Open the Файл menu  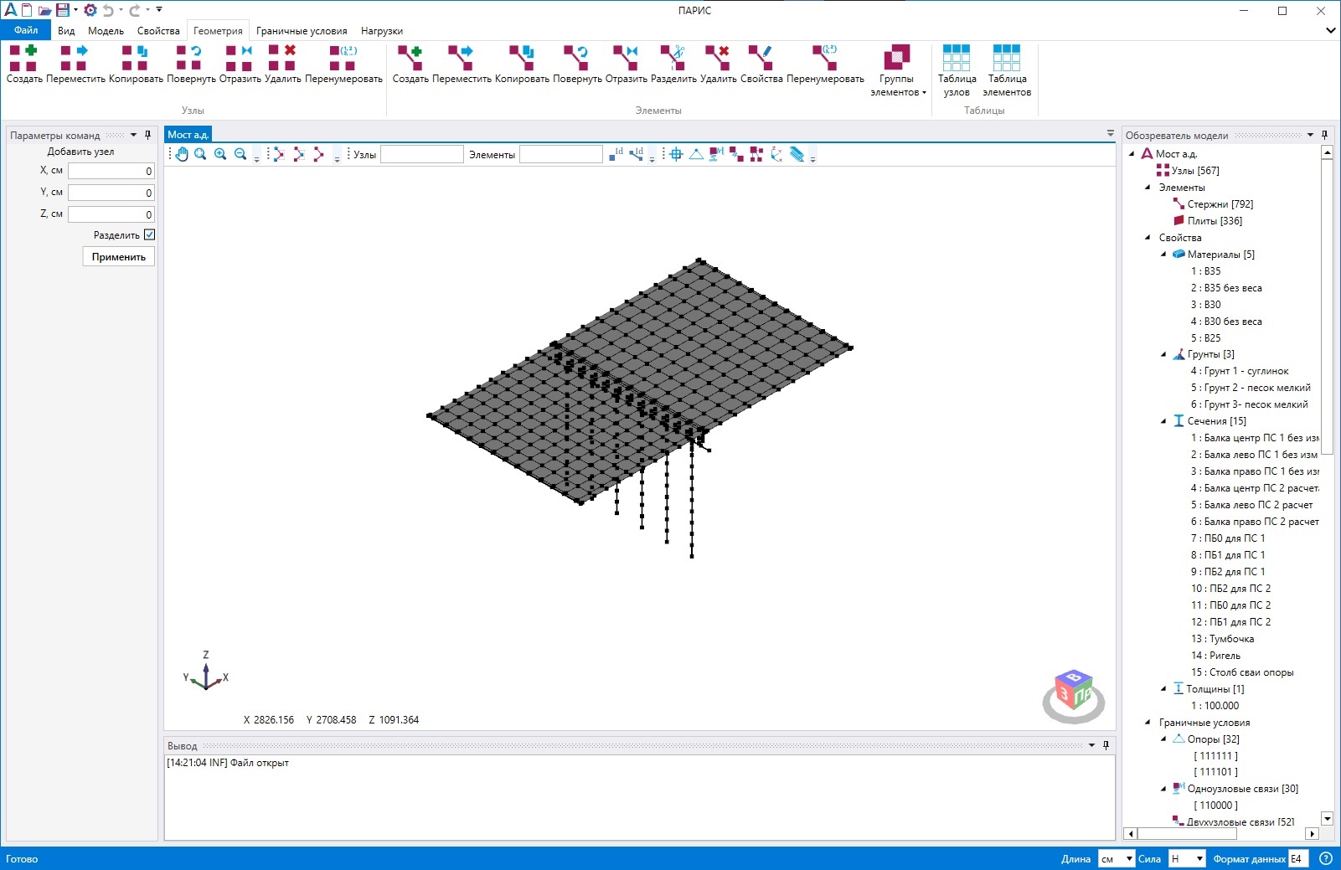(26, 30)
